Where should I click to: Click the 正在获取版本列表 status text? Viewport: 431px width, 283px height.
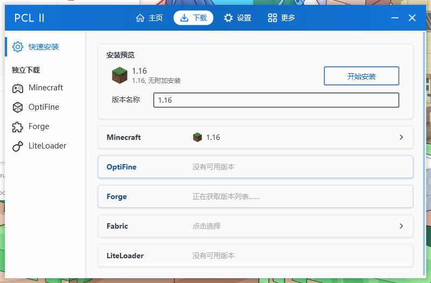[226, 196]
